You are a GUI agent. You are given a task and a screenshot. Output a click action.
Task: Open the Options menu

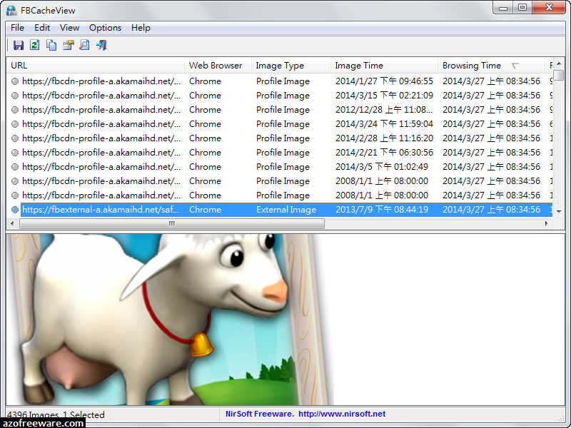pyautogui.click(x=105, y=28)
